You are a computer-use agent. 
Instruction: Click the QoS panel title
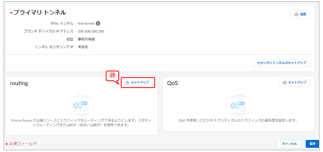point(172,83)
